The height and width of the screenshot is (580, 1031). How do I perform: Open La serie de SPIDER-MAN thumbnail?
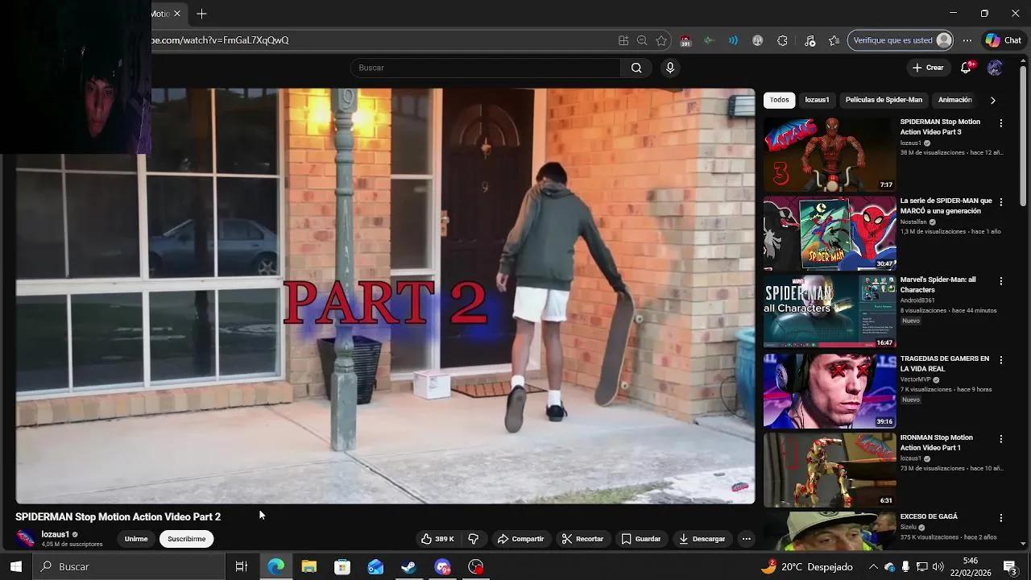(x=830, y=233)
